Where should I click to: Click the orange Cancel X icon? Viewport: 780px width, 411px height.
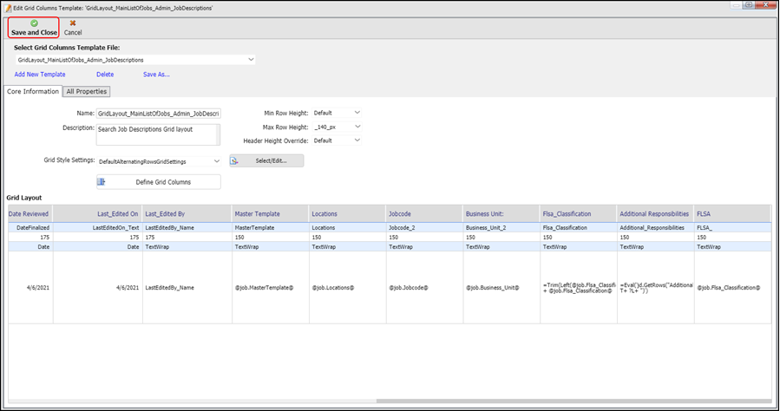tap(73, 23)
